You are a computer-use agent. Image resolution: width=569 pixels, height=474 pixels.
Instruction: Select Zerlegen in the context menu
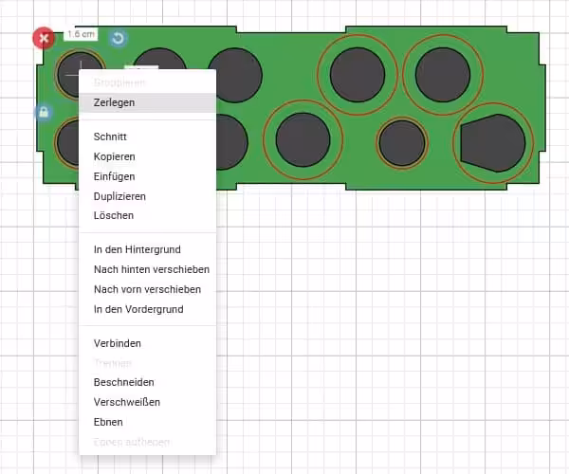(114, 102)
